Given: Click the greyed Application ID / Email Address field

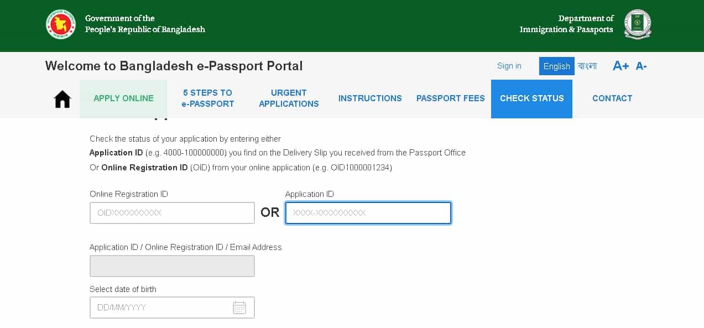Looking at the screenshot, I should pyautogui.click(x=172, y=266).
